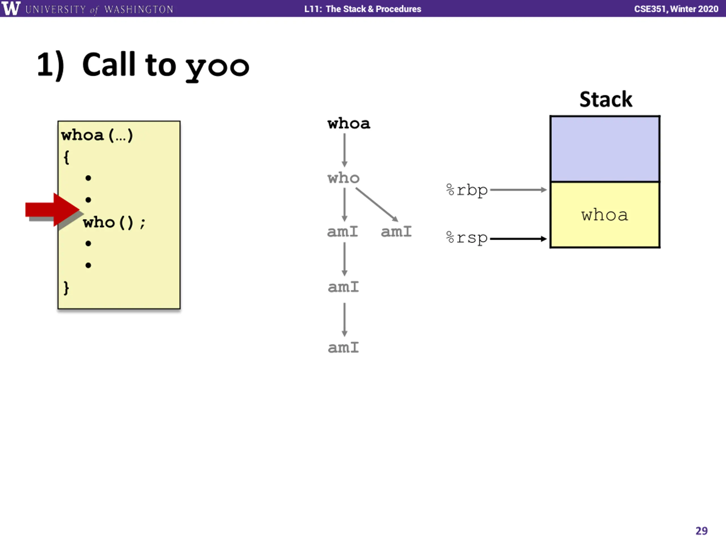
Task: Click the opening brace '{' in the code box
Action: point(66,157)
